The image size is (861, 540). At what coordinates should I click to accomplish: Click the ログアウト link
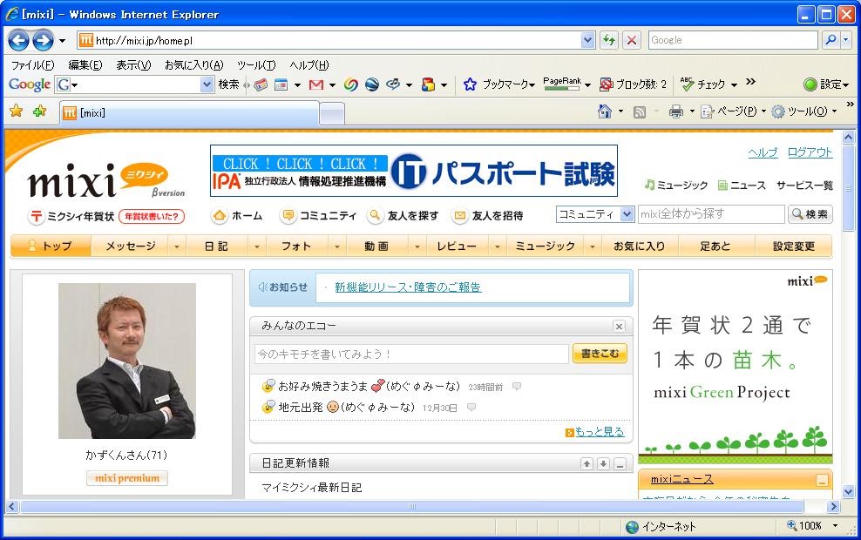(810, 152)
